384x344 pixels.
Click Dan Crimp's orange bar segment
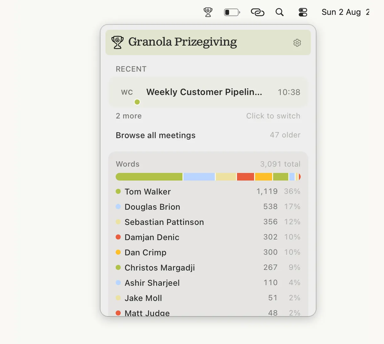(x=263, y=177)
